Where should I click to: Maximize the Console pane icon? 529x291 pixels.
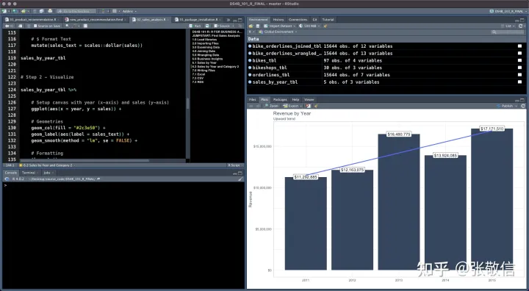pos(240,173)
